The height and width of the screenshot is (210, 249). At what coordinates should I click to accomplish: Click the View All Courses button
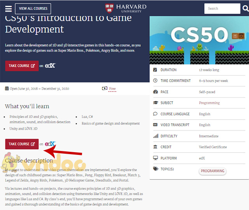33,8
